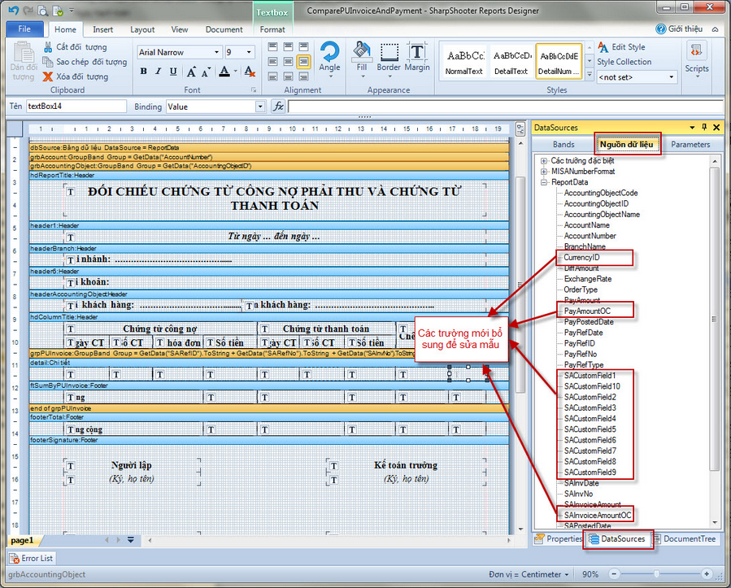731x588 pixels.
Task: Click the Redo arrow in quick access toolbar
Action: coord(28,11)
